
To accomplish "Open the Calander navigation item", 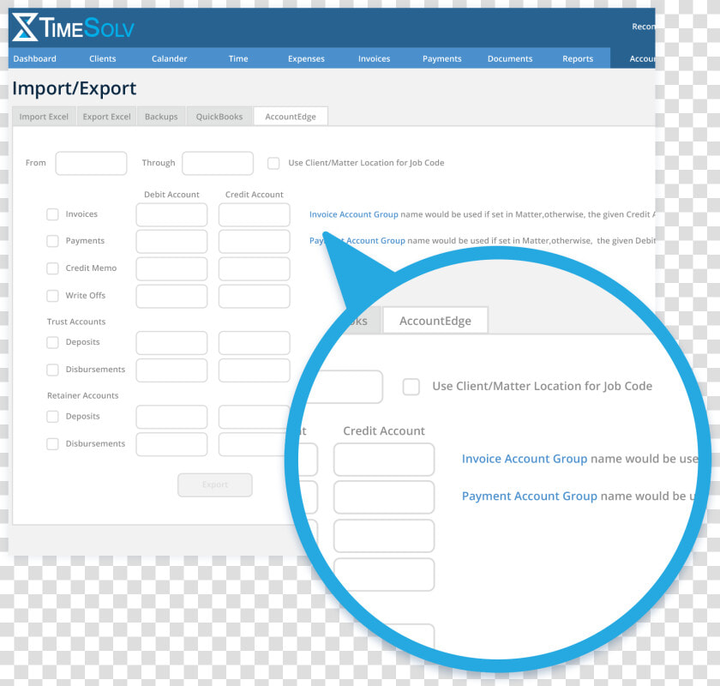I will click(x=170, y=59).
